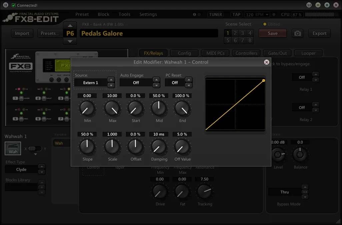Screen dimensions: 342x225
Task: Select the Wah block icon
Action: (x=13, y=148)
